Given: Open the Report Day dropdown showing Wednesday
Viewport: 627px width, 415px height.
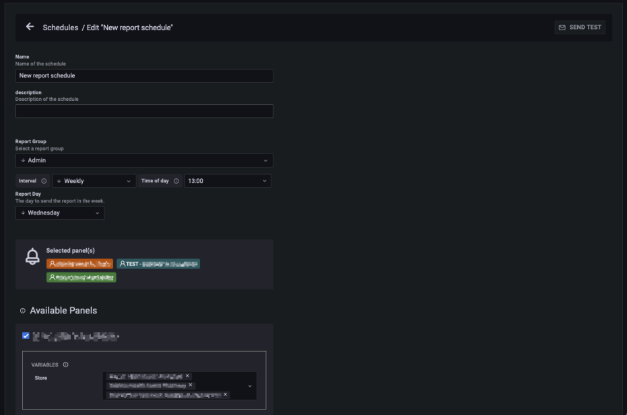Looking at the screenshot, I should coord(60,213).
